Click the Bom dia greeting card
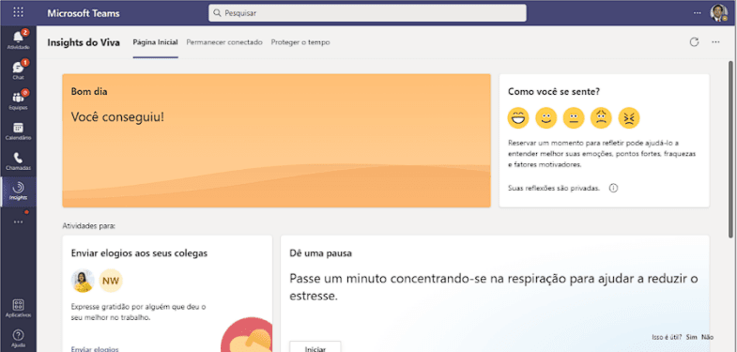Image resolution: width=737 pixels, height=352 pixels. pos(276,141)
